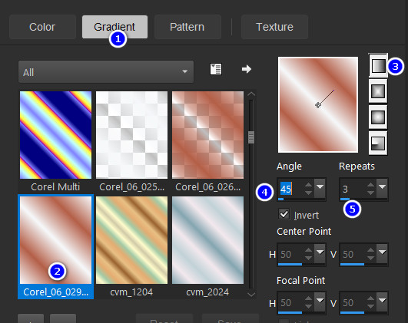Image resolution: width=408 pixels, height=323 pixels.
Task: Click the right arrow icon
Action: pos(247,69)
